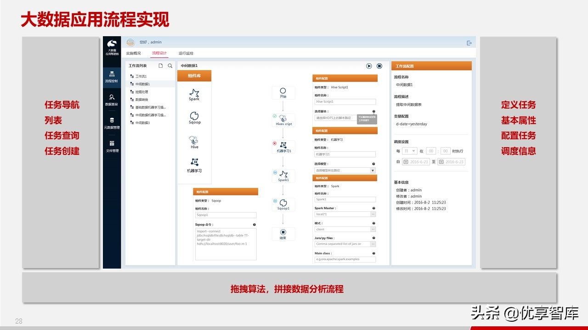Click the Spark1 组件名称 field
The height and width of the screenshot is (330, 588).
coord(345,199)
